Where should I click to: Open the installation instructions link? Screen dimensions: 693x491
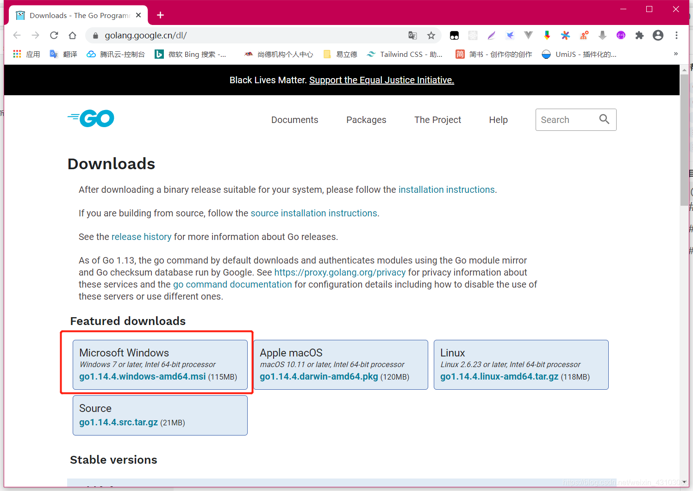coord(446,190)
